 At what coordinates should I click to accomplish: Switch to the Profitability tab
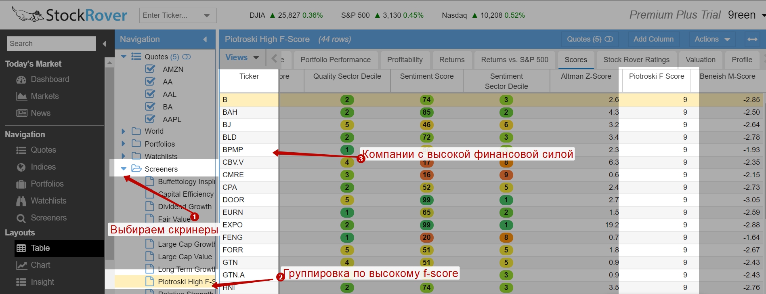405,60
